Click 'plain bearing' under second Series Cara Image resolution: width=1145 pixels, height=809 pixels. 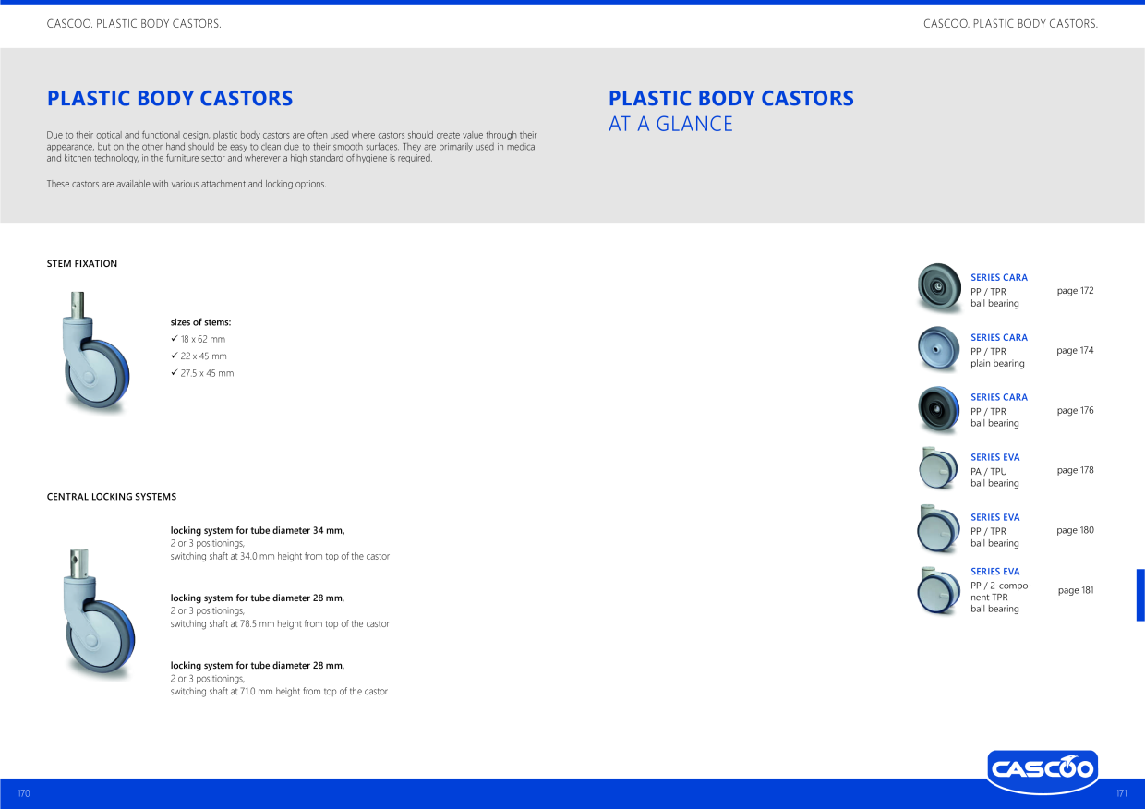point(997,364)
